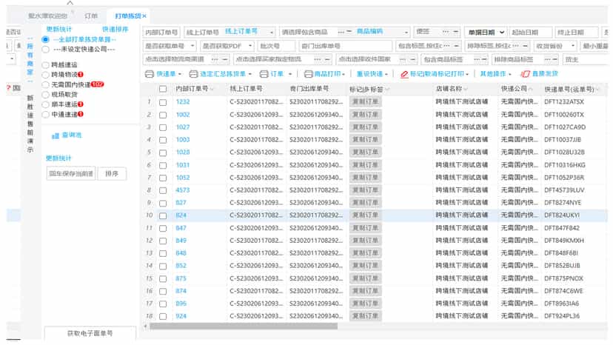Switch to the 聚水潭欢迎您 tab
The height and width of the screenshot is (345, 613).
[x=47, y=16]
